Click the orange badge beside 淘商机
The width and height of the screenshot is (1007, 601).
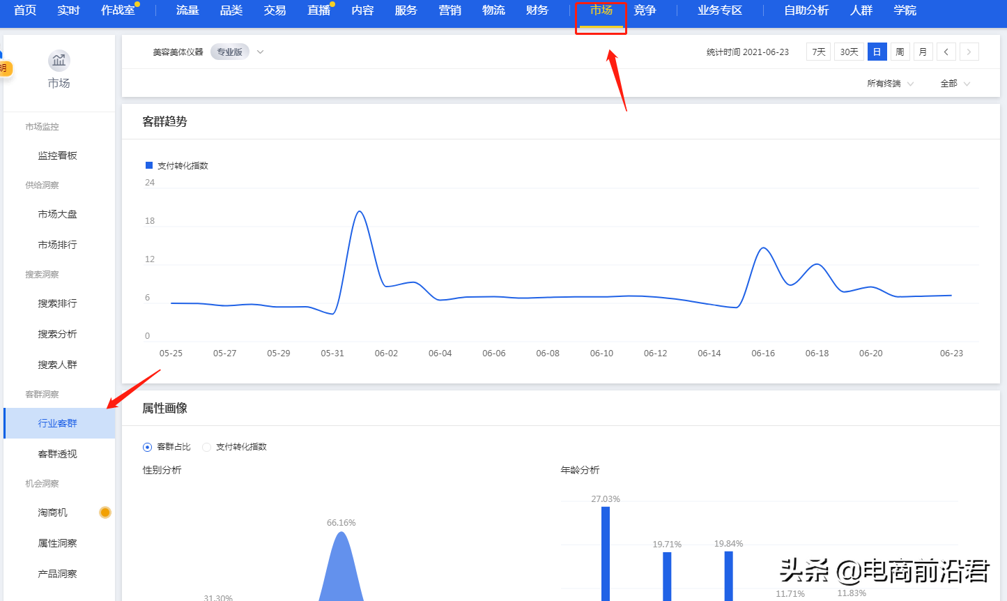[x=105, y=512]
